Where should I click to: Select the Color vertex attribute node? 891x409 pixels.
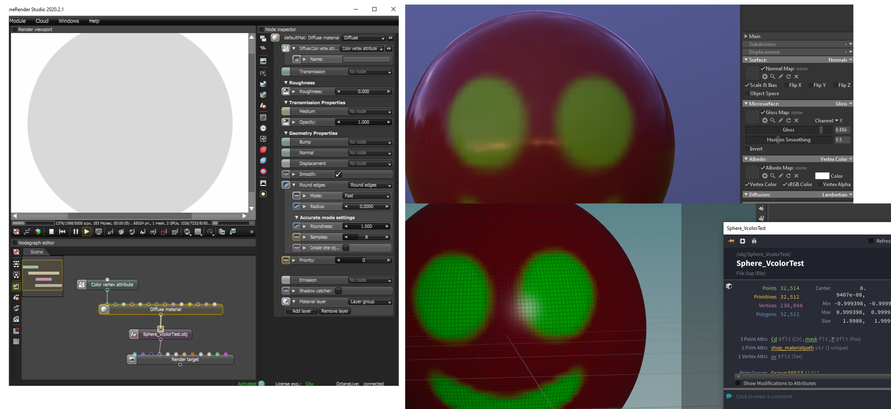pyautogui.click(x=107, y=285)
